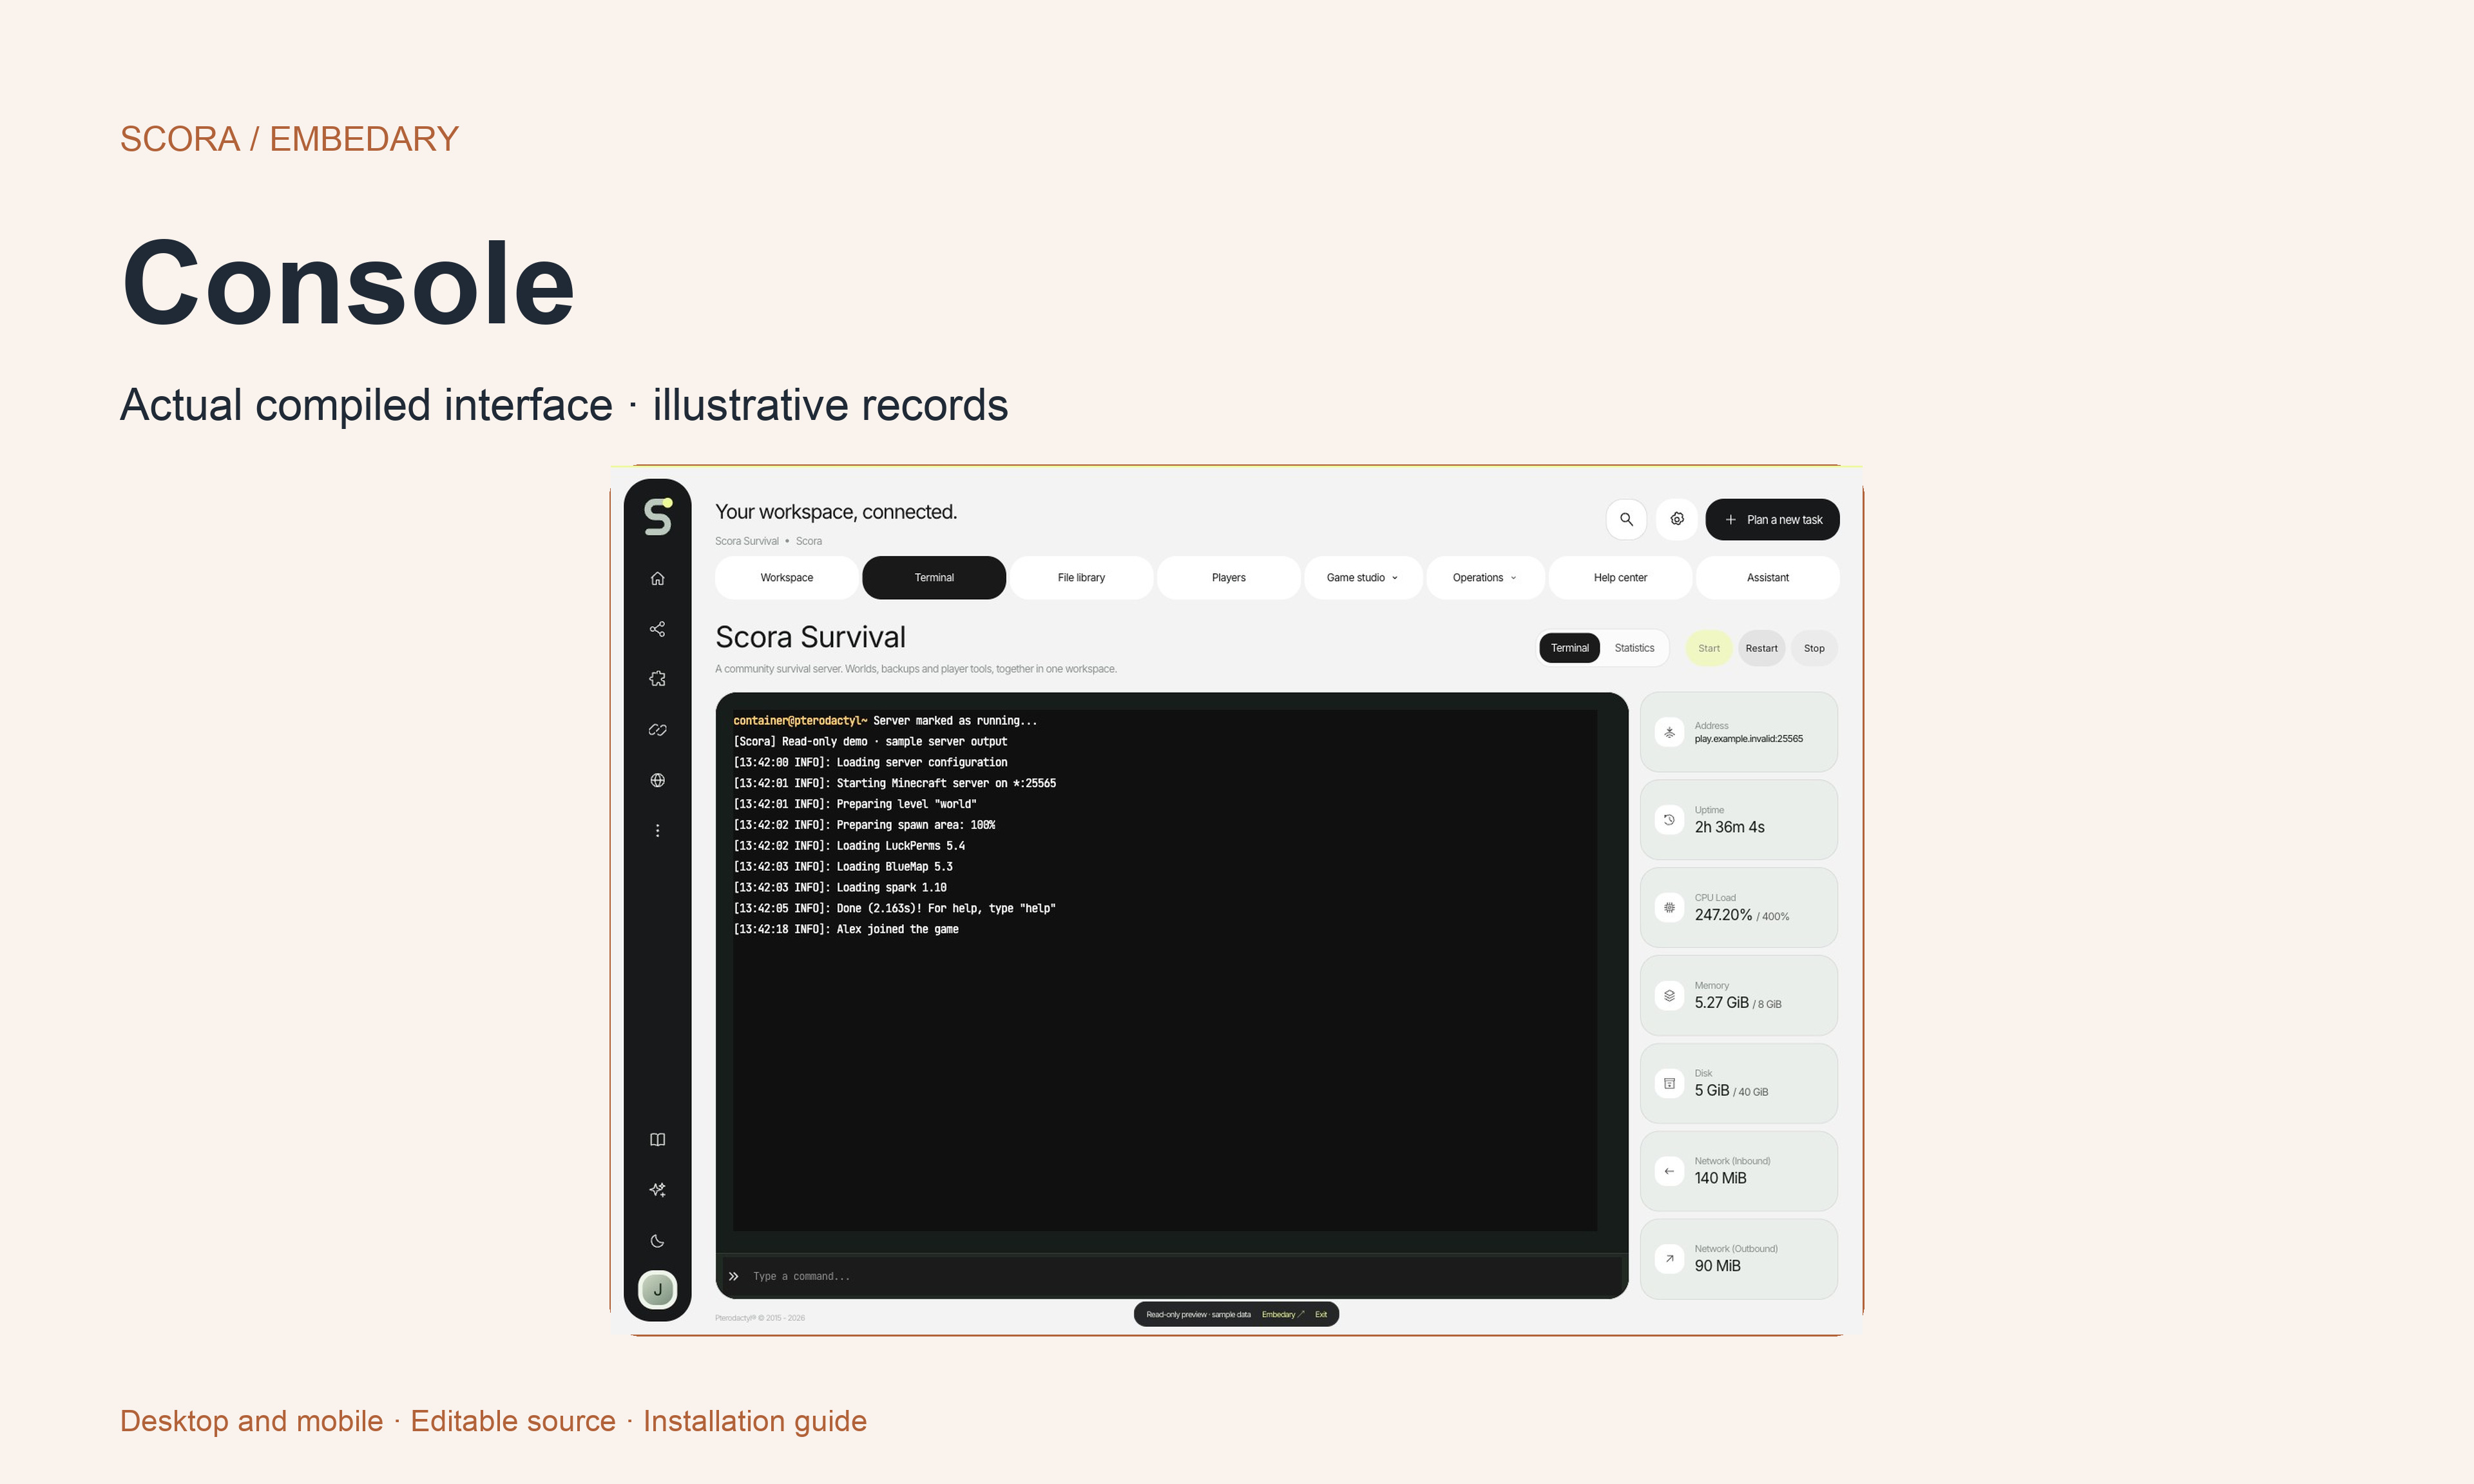Screen dimensions: 2474x1484
Task: Open the book documentation icon
Action: pos(657,1140)
